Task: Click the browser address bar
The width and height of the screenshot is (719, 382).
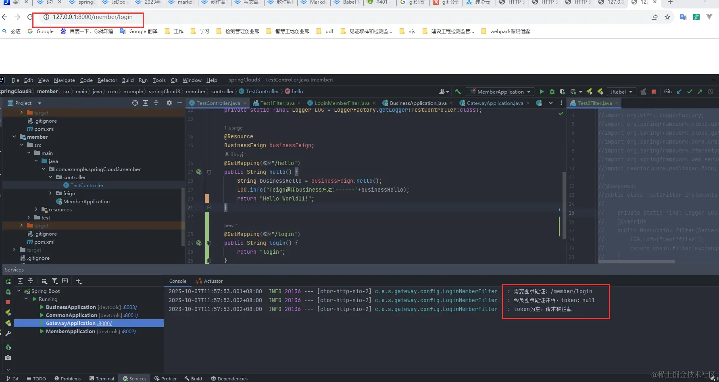Action: [x=343, y=17]
